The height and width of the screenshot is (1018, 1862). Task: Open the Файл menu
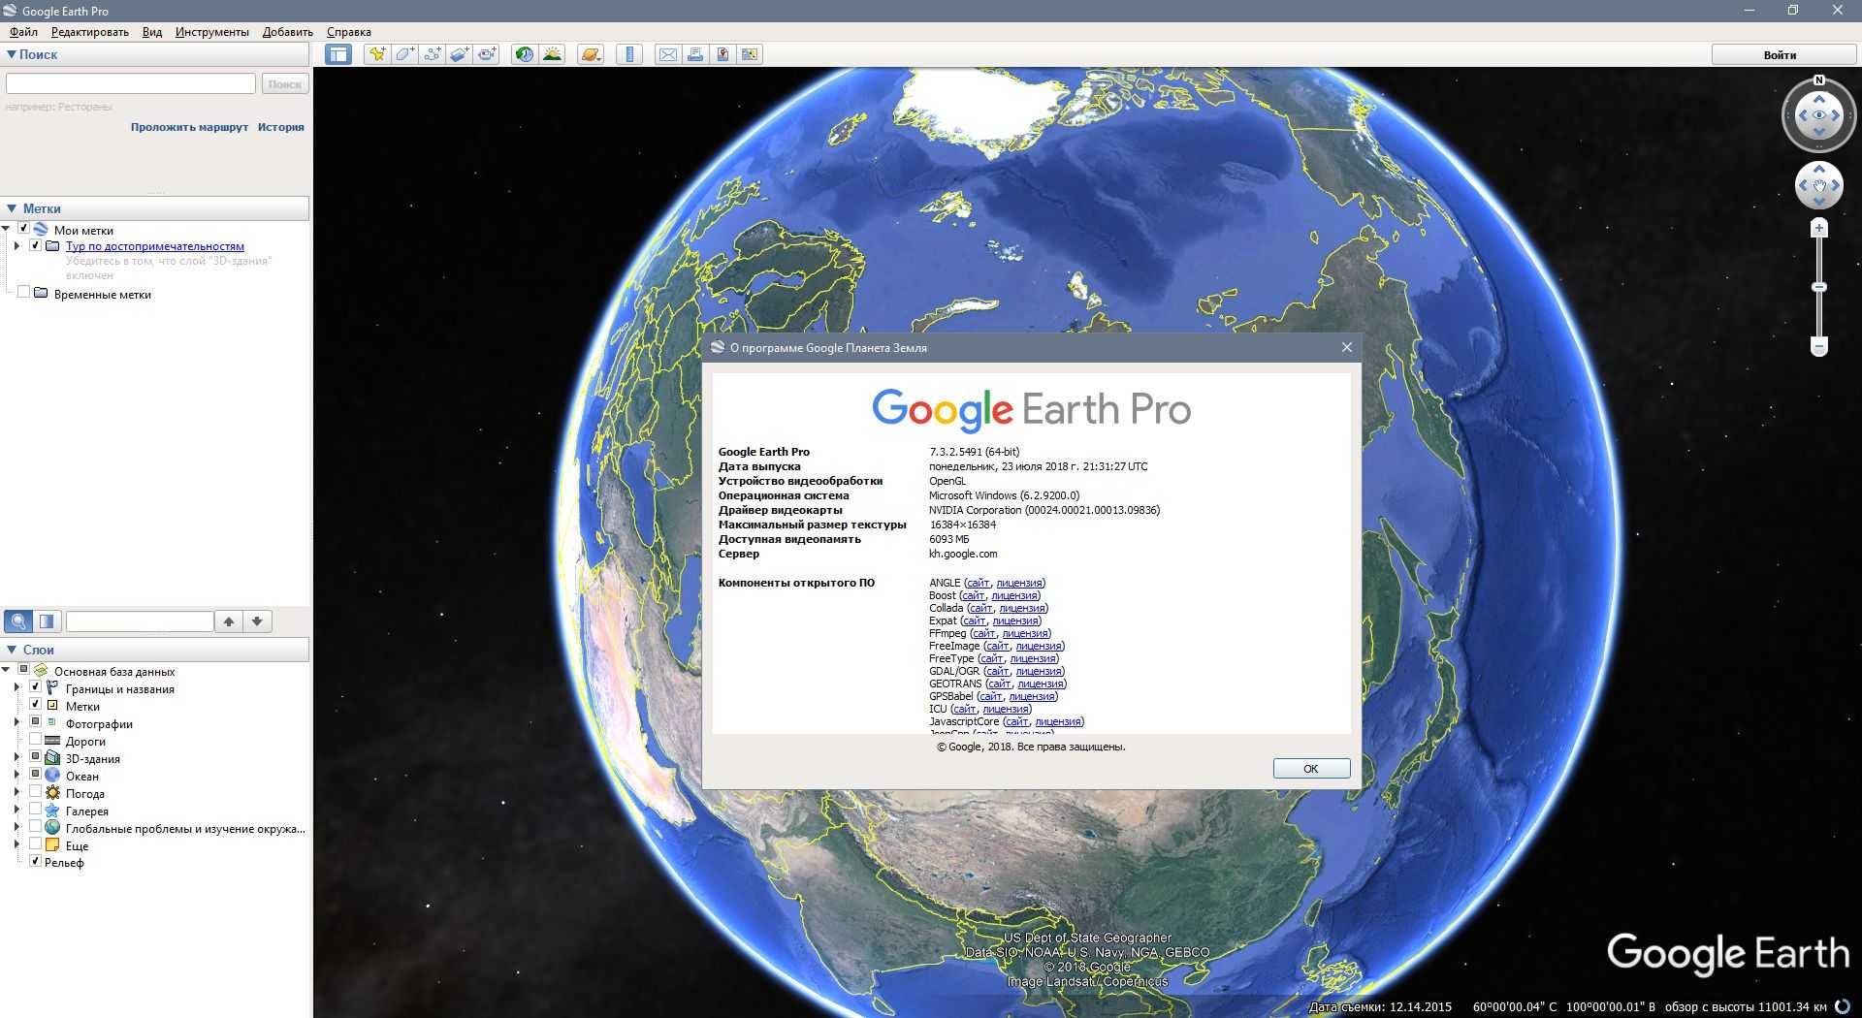click(23, 32)
